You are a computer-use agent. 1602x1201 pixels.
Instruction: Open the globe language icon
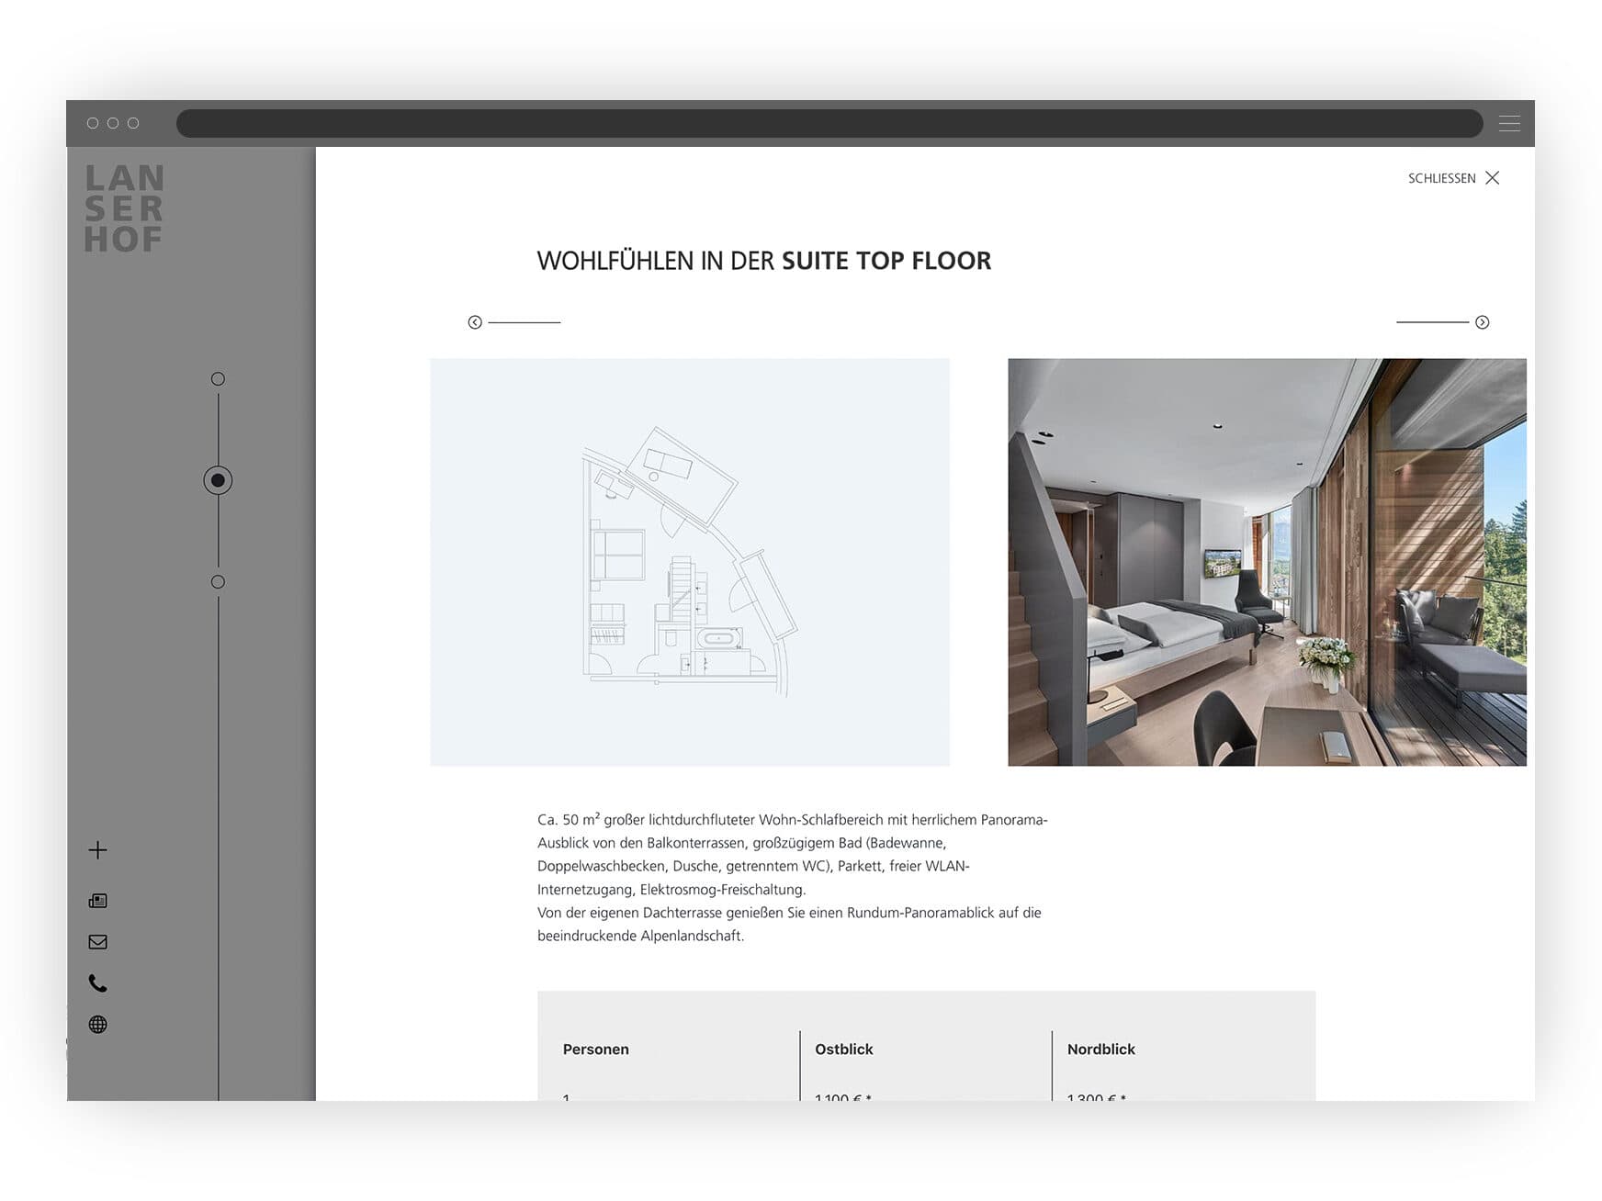tap(97, 1025)
